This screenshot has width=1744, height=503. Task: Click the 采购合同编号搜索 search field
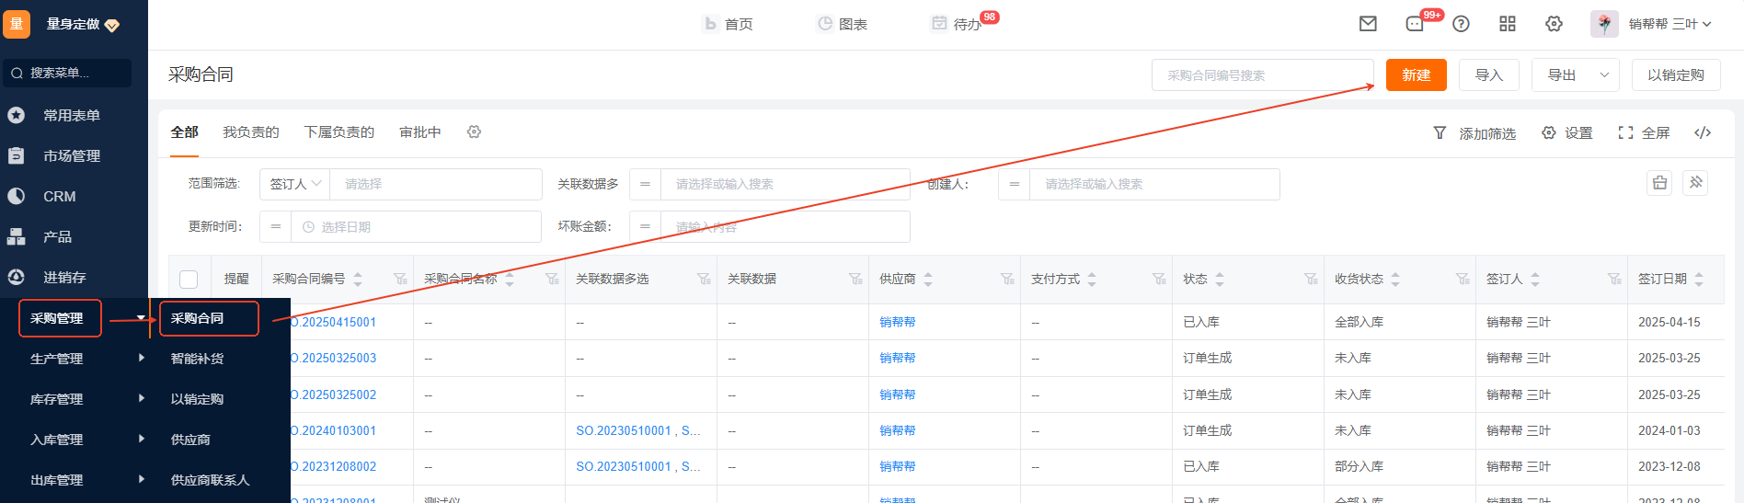pyautogui.click(x=1261, y=75)
